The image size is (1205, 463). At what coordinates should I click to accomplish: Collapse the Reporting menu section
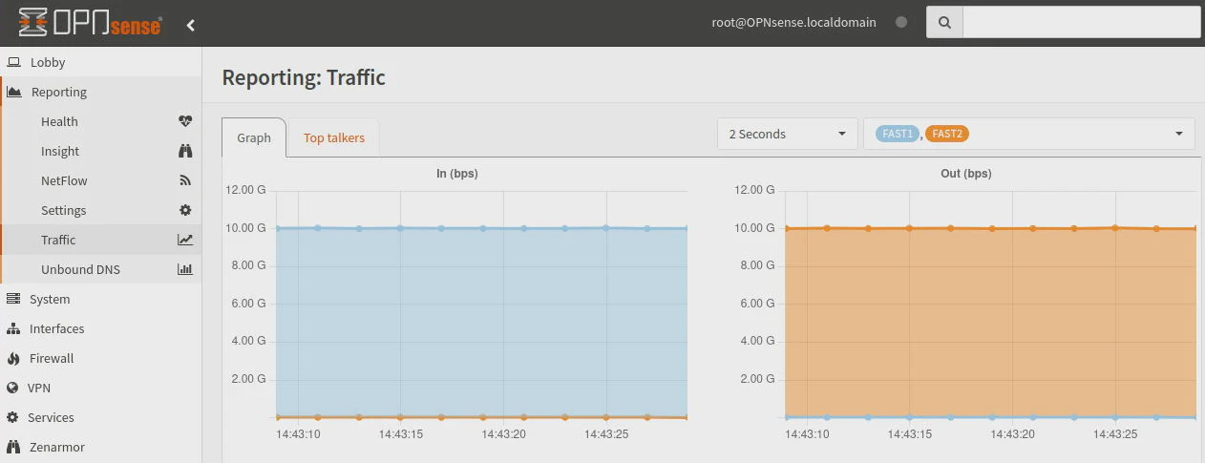pyautogui.click(x=101, y=92)
